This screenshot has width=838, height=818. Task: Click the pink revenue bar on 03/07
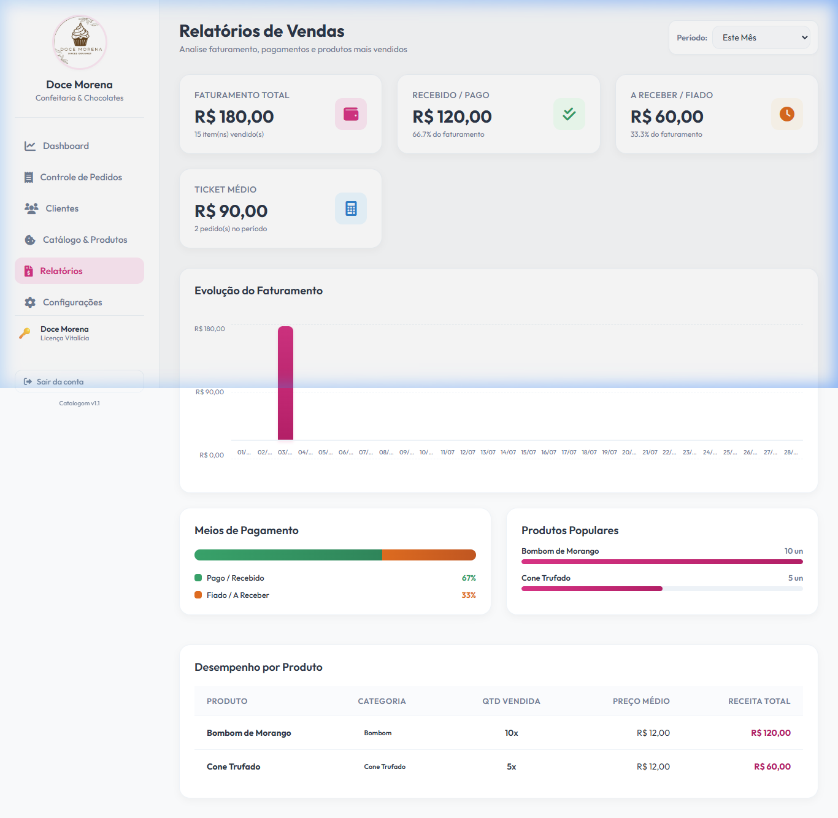tap(285, 383)
